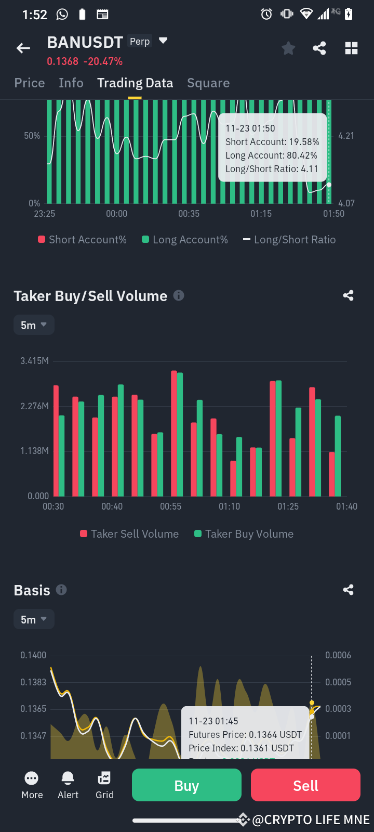The width and height of the screenshot is (374, 832).
Task: Toggle the Taker Sell Volume legend entry
Action: click(129, 534)
